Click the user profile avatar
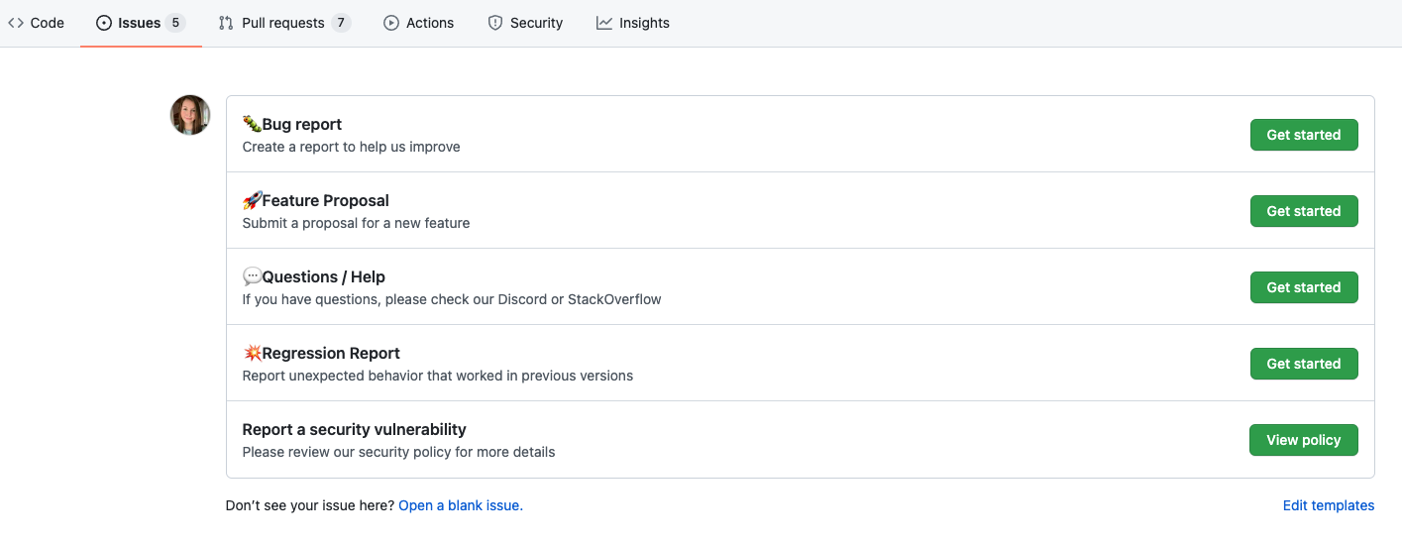 190,115
